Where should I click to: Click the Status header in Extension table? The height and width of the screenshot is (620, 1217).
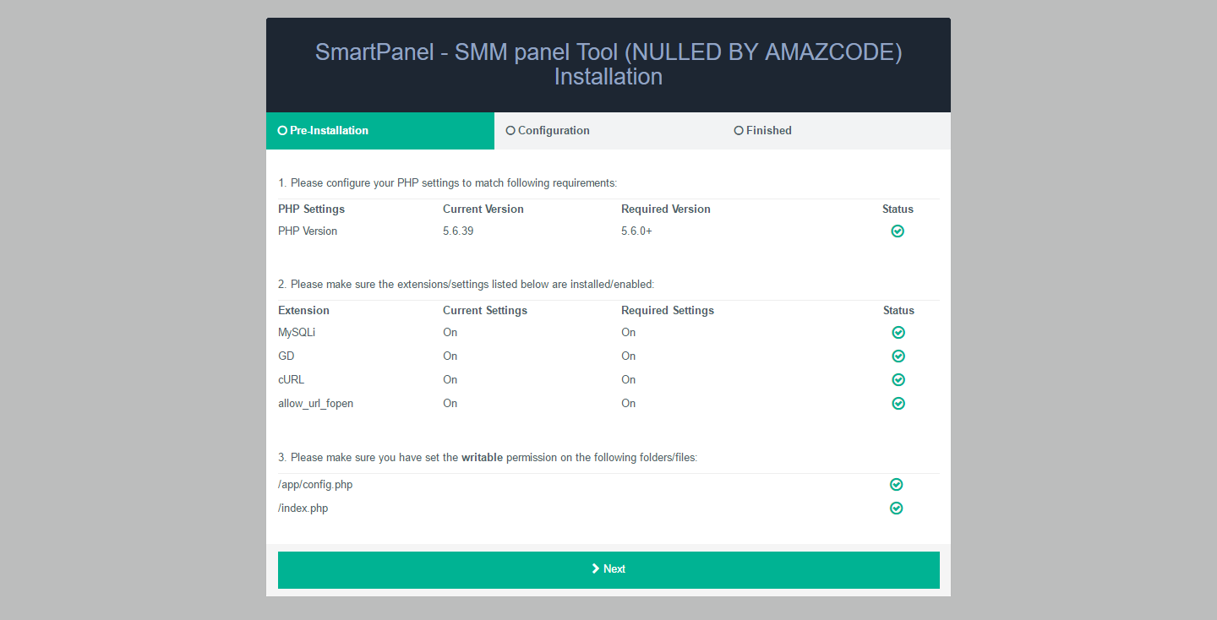pos(898,311)
